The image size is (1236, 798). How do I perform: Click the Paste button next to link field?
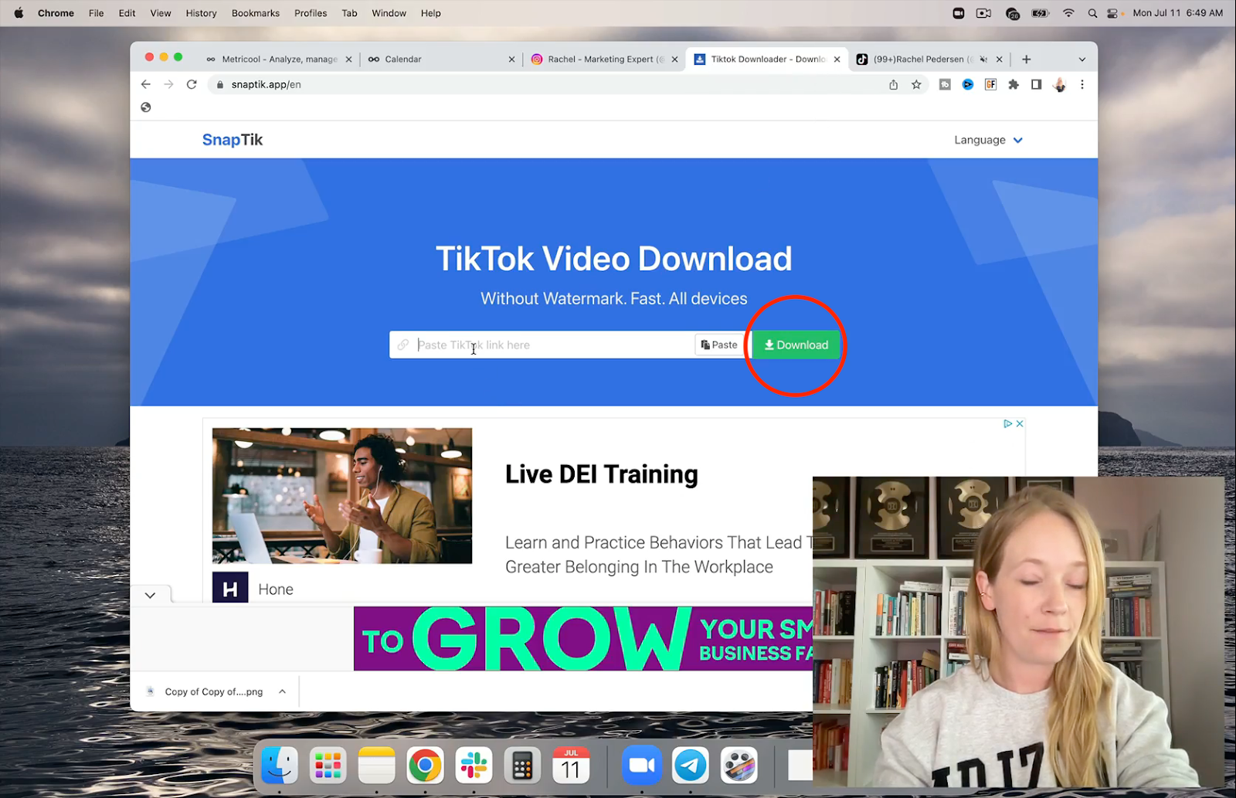click(719, 345)
